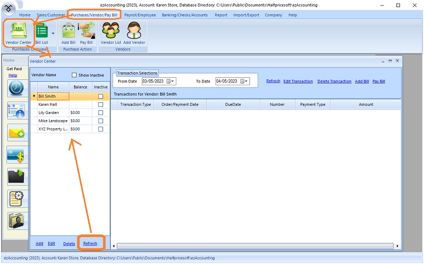Click Refresh link below the vendor list
Image resolution: width=424 pixels, height=264 pixels.
pyautogui.click(x=90, y=244)
